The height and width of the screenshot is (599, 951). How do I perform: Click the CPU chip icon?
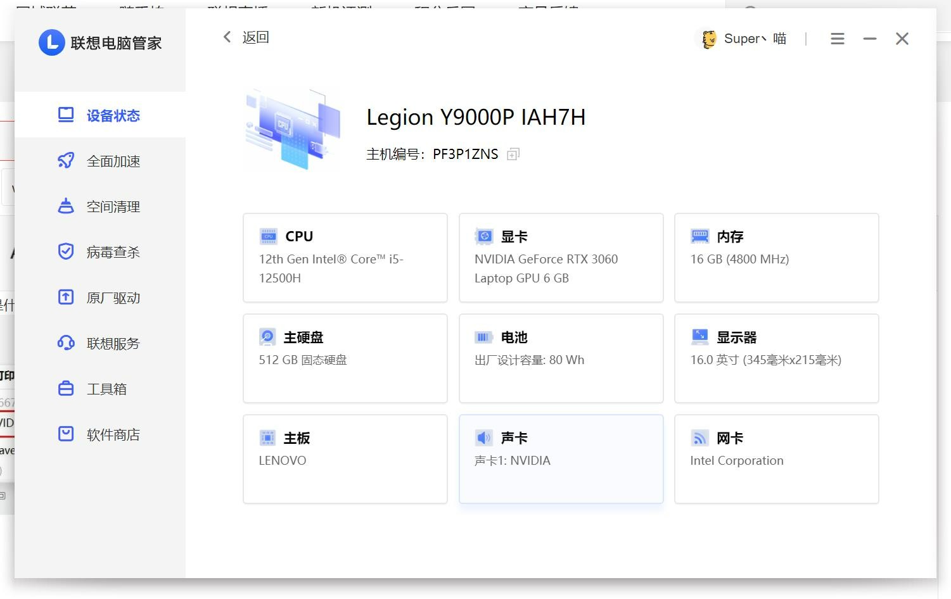(269, 236)
